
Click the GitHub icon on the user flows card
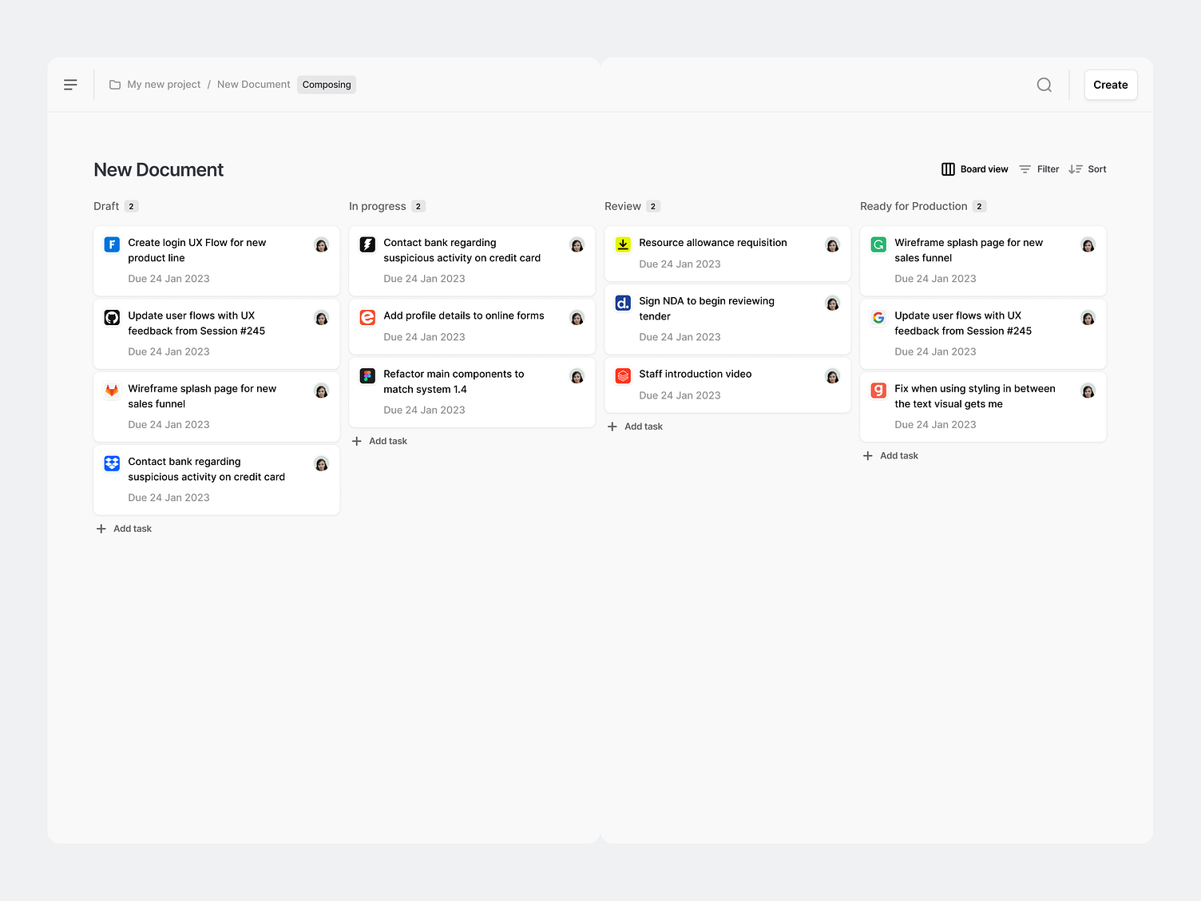tap(112, 317)
